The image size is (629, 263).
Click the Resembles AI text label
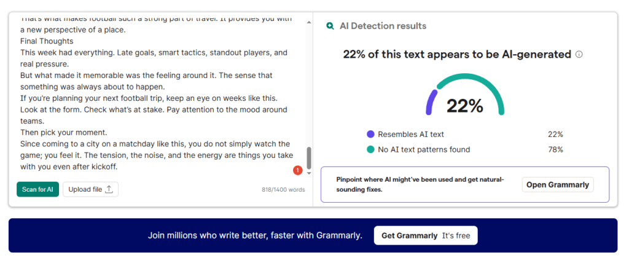[411, 134]
